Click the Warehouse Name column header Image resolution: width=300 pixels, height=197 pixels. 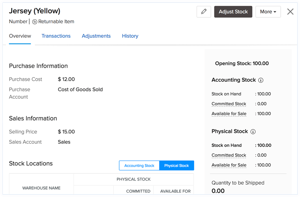click(41, 188)
